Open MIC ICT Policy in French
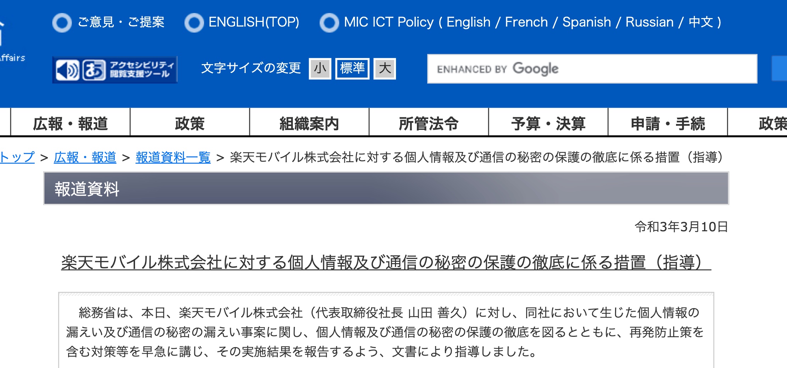Screen dimensions: 787x368 click(526, 22)
